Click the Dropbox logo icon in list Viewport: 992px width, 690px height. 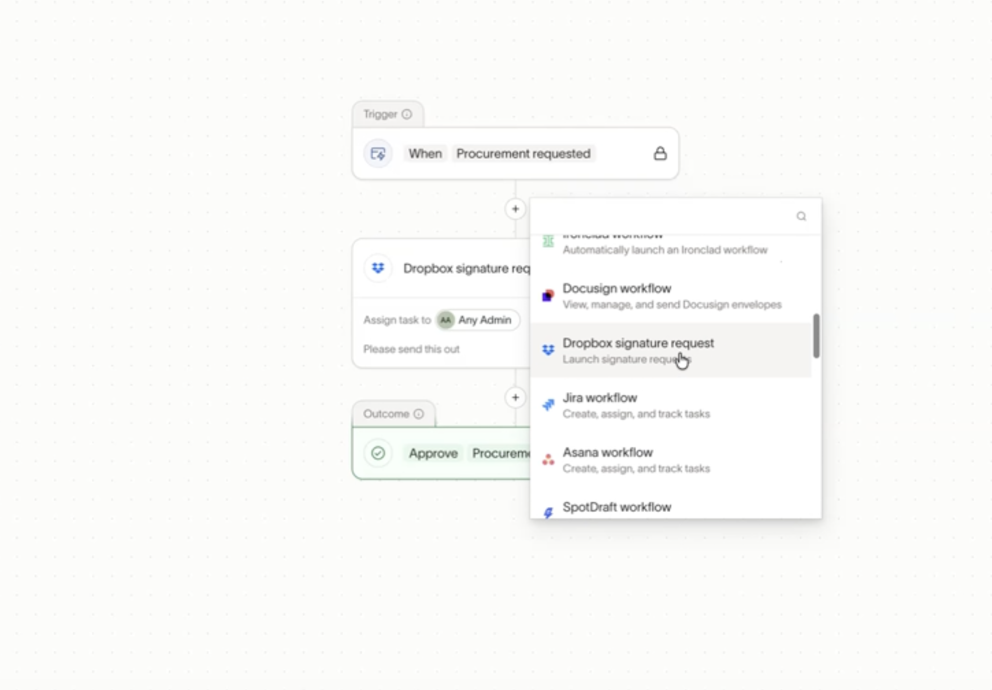pos(548,350)
